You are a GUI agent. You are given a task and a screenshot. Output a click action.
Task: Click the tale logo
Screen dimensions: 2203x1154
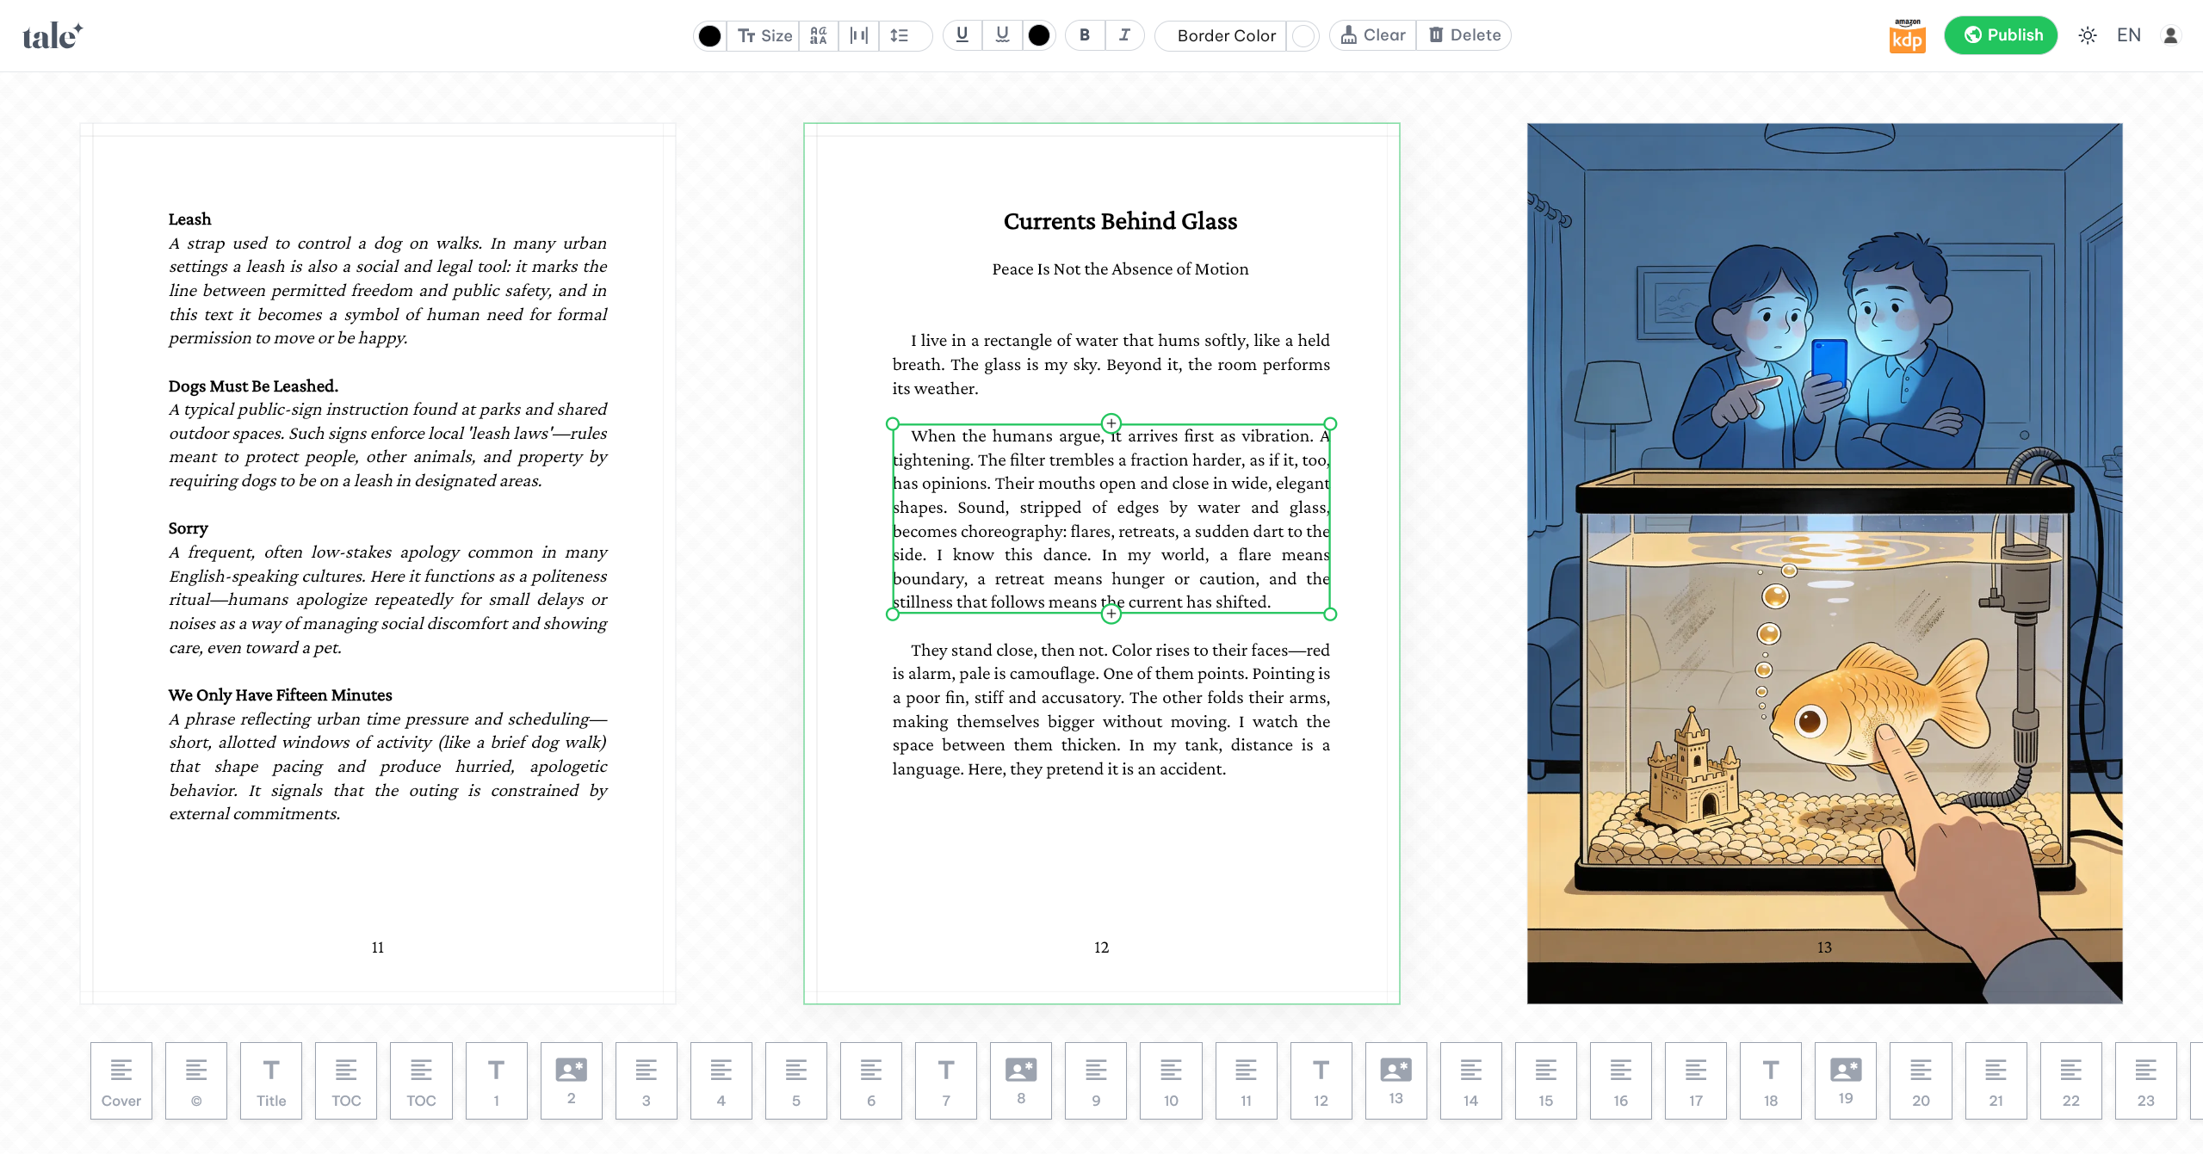coord(52,35)
